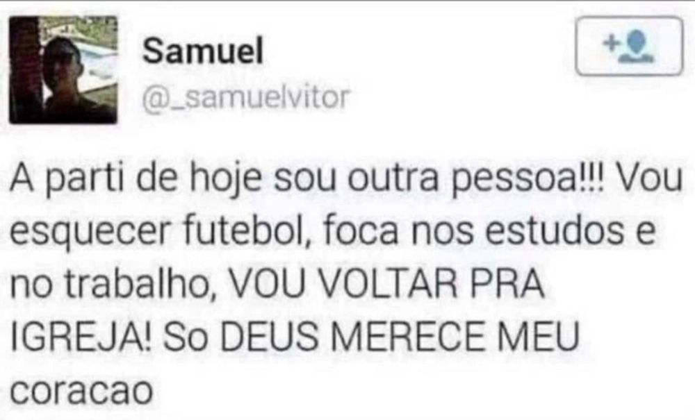Image resolution: width=695 pixels, height=420 pixels.
Task: Click the word "coracao" on last line
Action: click(x=81, y=392)
